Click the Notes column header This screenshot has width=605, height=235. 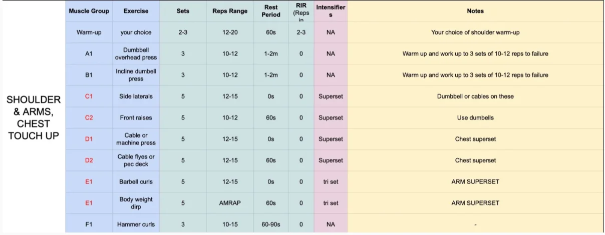(x=475, y=11)
